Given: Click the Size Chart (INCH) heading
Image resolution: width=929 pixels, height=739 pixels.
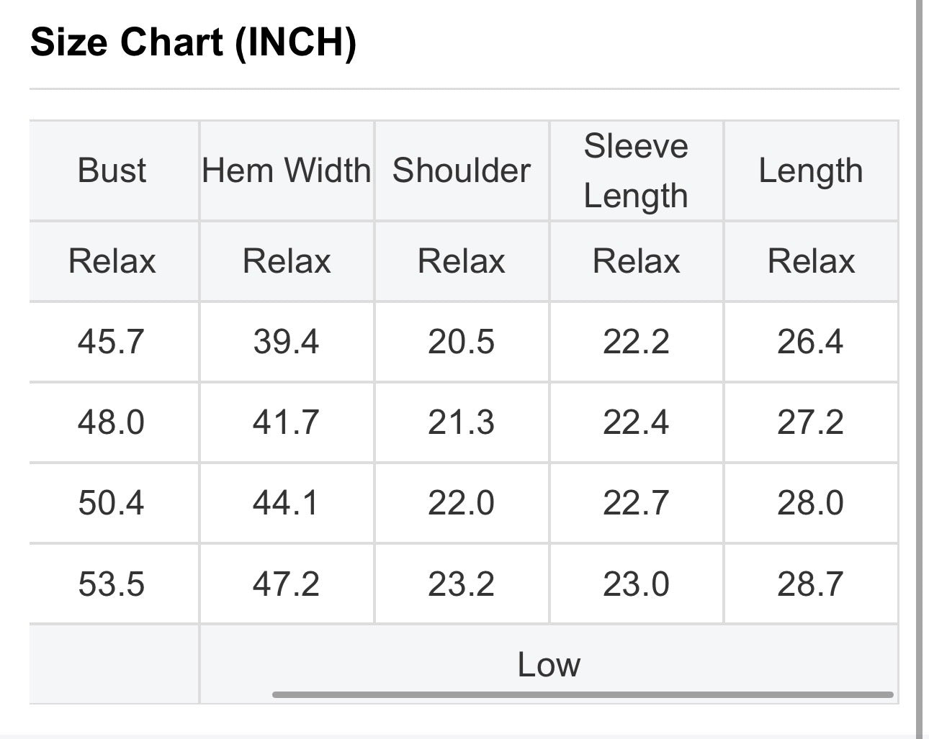Looking at the screenshot, I should click(x=193, y=42).
